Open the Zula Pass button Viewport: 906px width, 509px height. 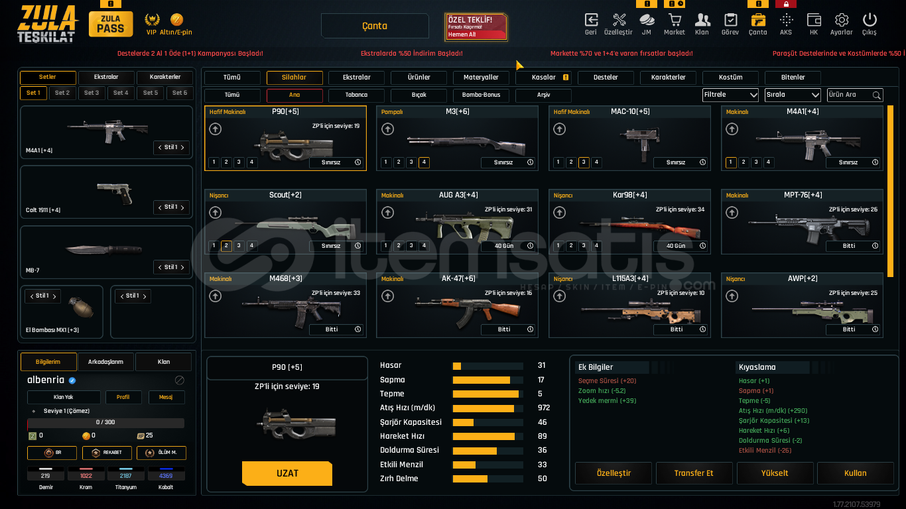click(x=111, y=24)
